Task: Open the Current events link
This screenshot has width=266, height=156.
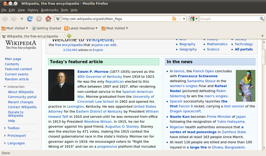Action: click(17, 74)
